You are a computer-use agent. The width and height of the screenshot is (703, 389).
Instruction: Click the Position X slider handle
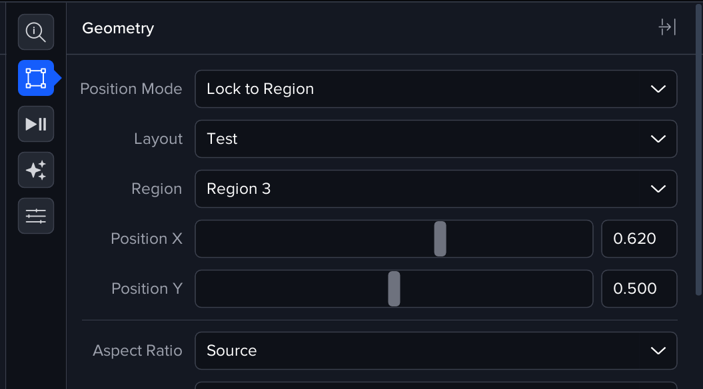coord(440,238)
